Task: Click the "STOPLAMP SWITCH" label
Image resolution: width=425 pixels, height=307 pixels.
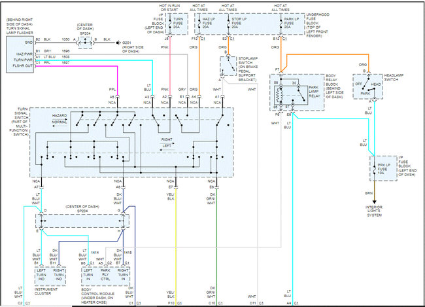Action: pos(248,60)
